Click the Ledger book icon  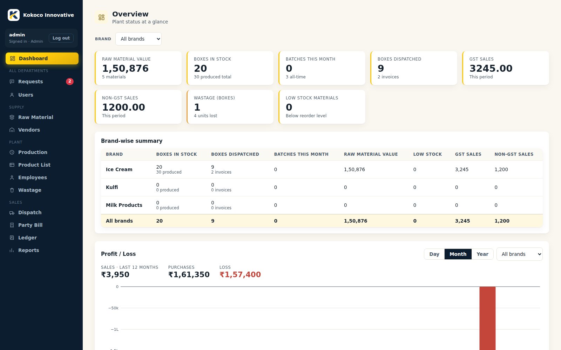[x=12, y=238]
